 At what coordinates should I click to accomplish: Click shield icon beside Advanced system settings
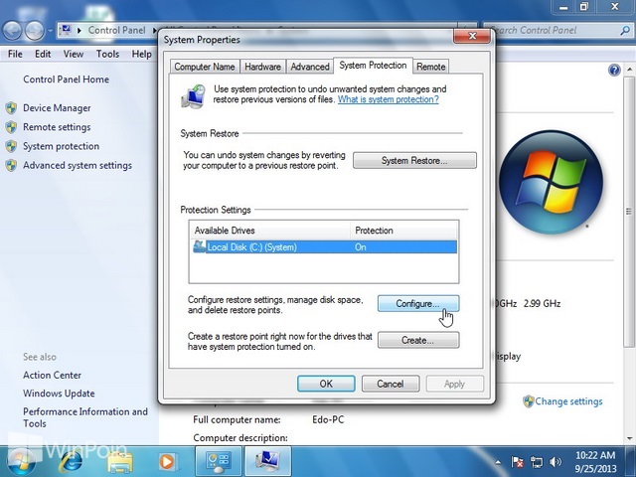tap(11, 165)
